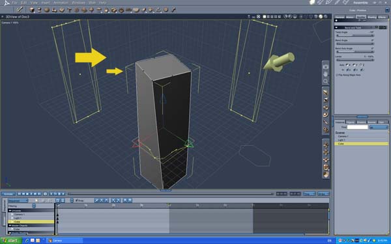This screenshot has width=391, height=244.
Task: Open the Sequencer view dropdown
Action: point(18,200)
